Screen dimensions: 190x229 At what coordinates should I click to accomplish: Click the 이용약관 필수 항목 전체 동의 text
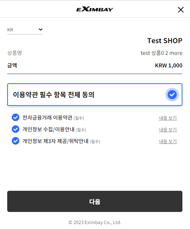coord(53,95)
